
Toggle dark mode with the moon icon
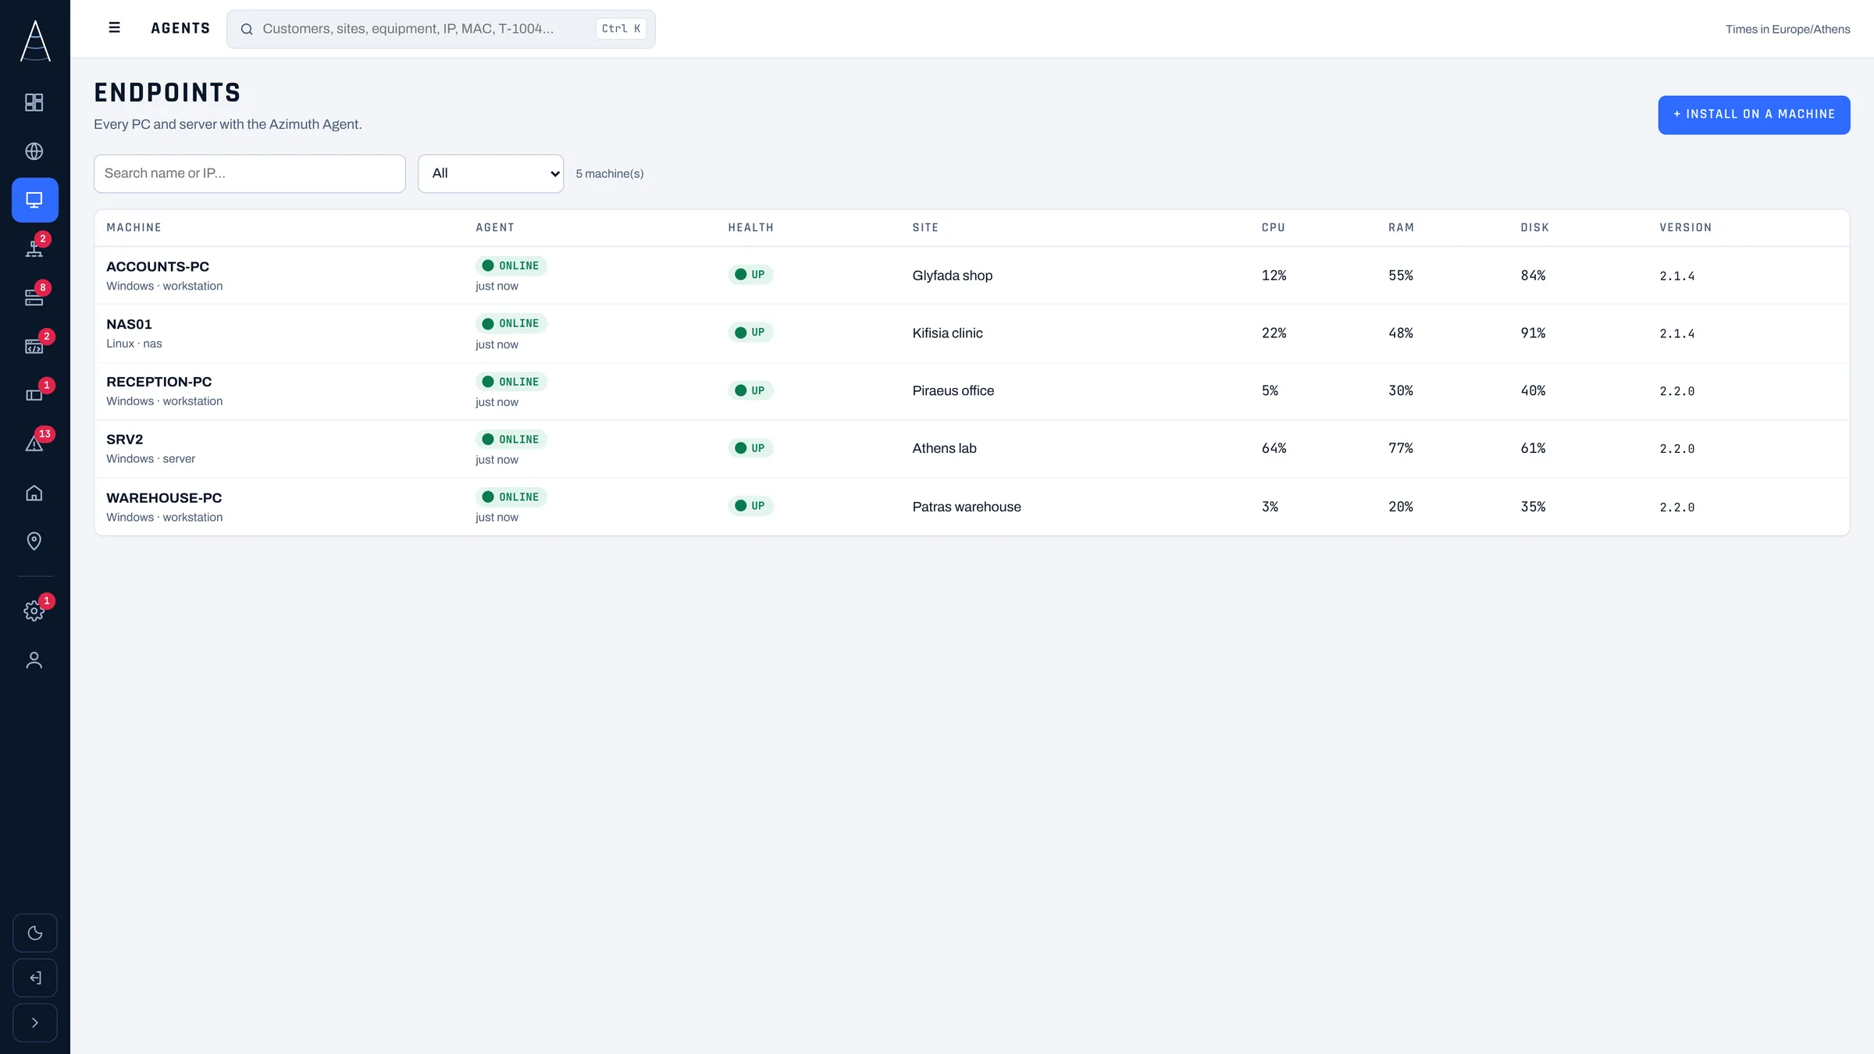click(x=35, y=933)
